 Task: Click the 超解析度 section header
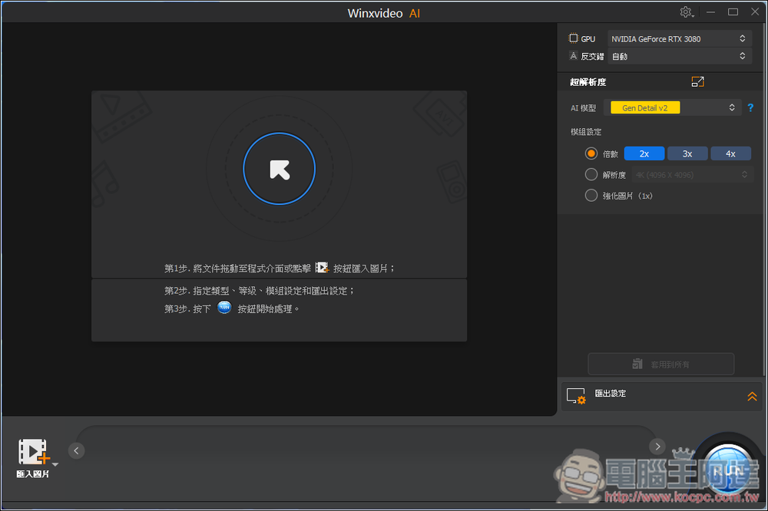pos(588,82)
